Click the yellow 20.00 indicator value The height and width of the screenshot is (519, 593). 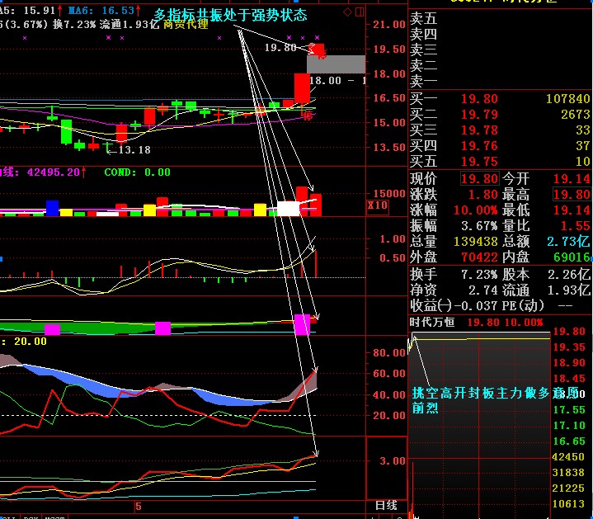pyautogui.click(x=31, y=342)
